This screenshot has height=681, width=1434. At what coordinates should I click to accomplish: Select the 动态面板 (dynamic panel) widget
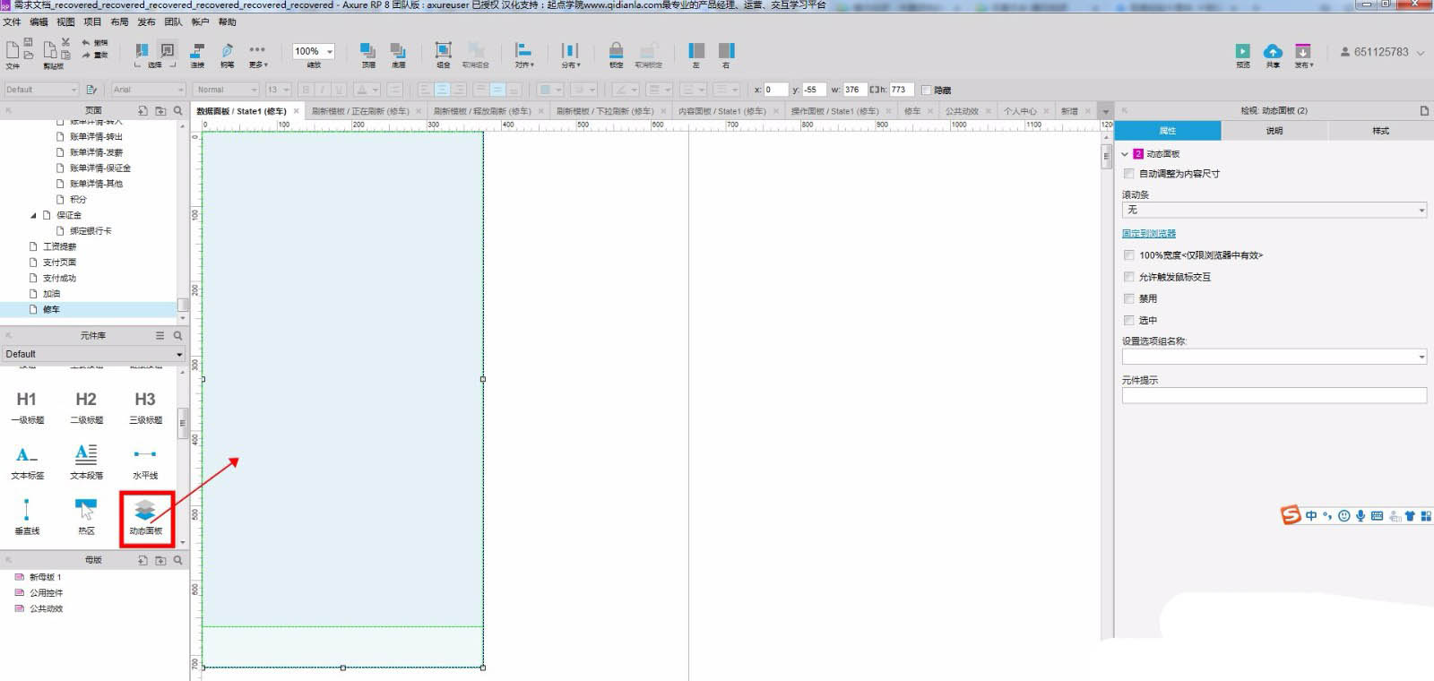coord(145,513)
